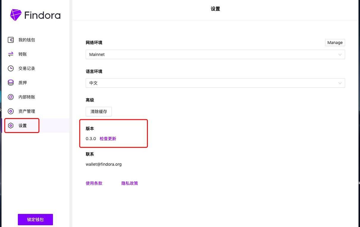Click the wallet icon beside 我的钱包
This screenshot has height=227, width=360.
tap(11, 40)
